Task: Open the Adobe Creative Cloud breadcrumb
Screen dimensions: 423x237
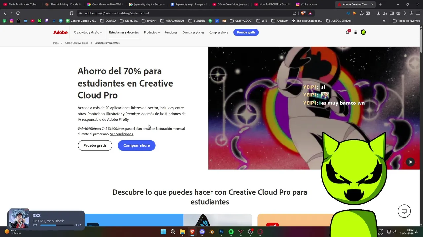Action: (x=76, y=43)
